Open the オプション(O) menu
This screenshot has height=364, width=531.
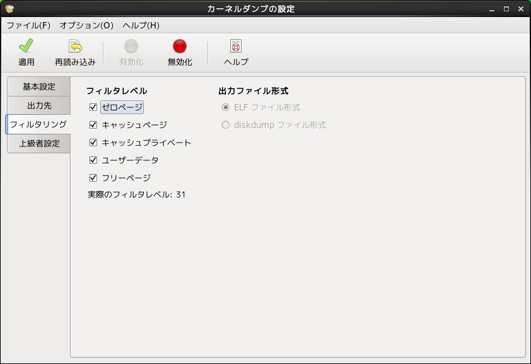coord(86,25)
